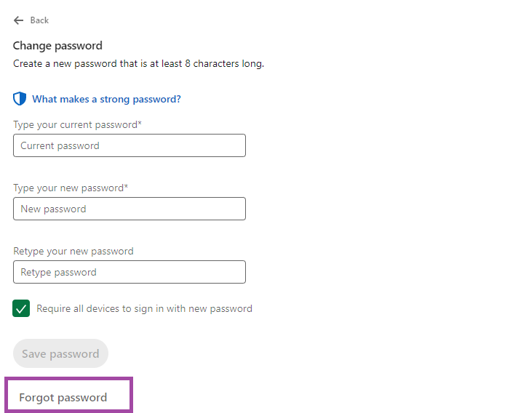Click the Save password button

tap(61, 353)
